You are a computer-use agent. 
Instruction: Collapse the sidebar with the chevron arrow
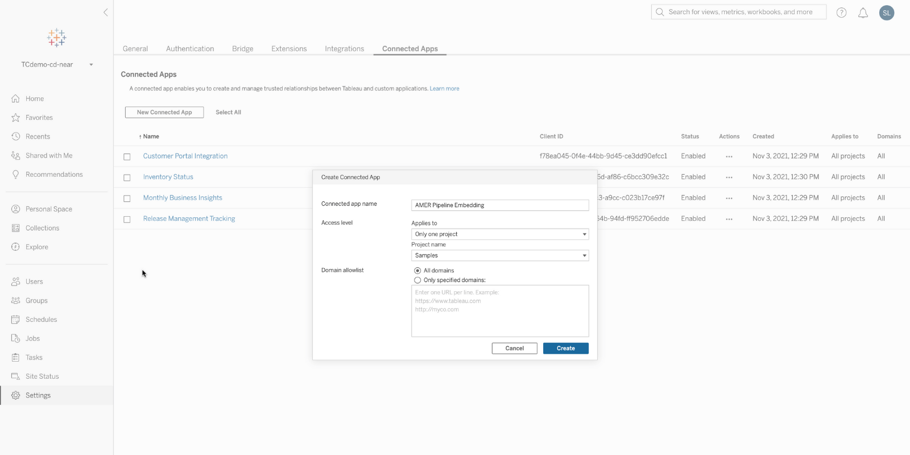(x=105, y=12)
